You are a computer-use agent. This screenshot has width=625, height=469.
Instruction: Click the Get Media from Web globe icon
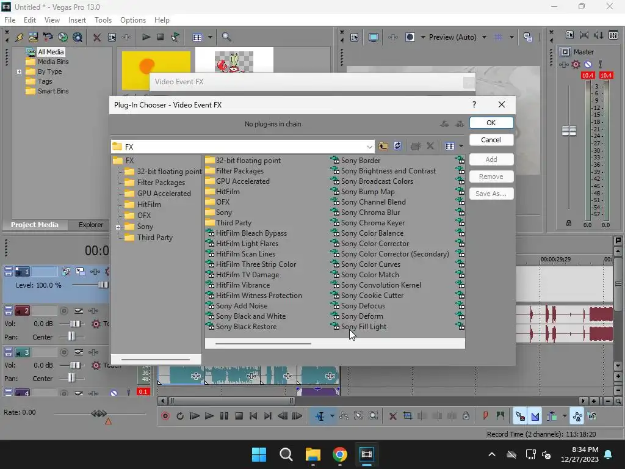coord(63,37)
